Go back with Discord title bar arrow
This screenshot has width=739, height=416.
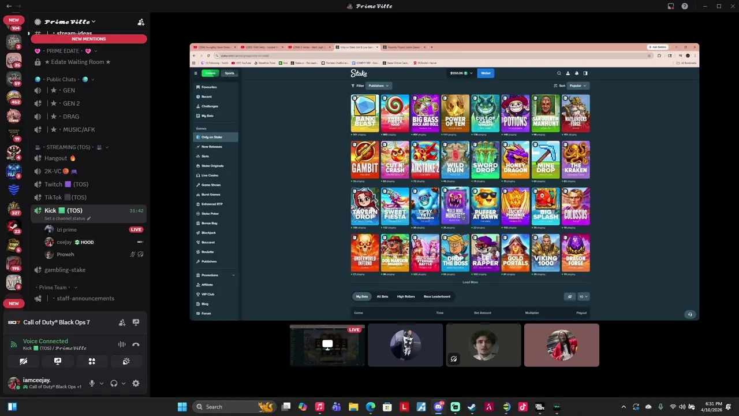(x=9, y=6)
